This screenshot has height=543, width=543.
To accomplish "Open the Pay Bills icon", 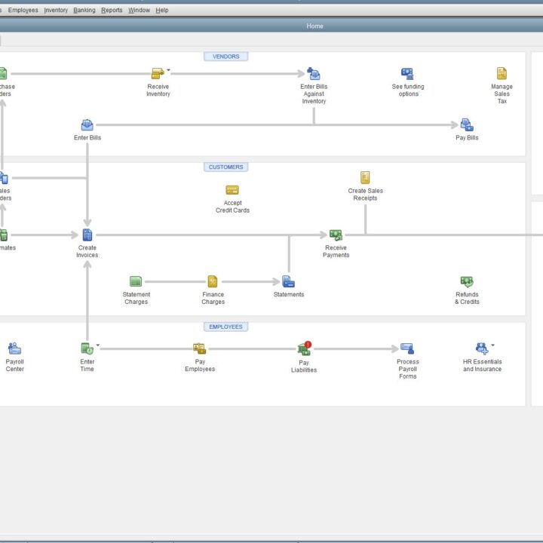I will click(467, 125).
